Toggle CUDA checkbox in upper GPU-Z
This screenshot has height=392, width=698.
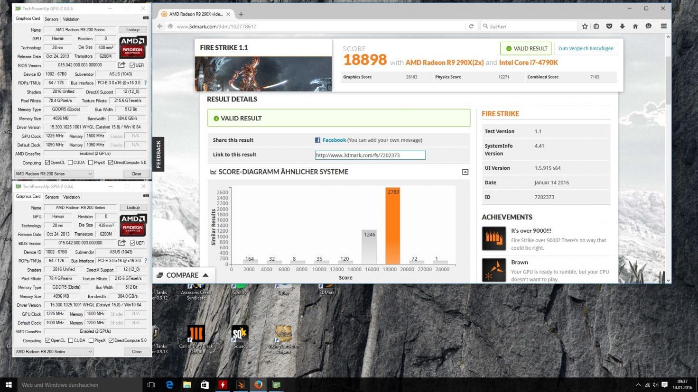point(70,163)
